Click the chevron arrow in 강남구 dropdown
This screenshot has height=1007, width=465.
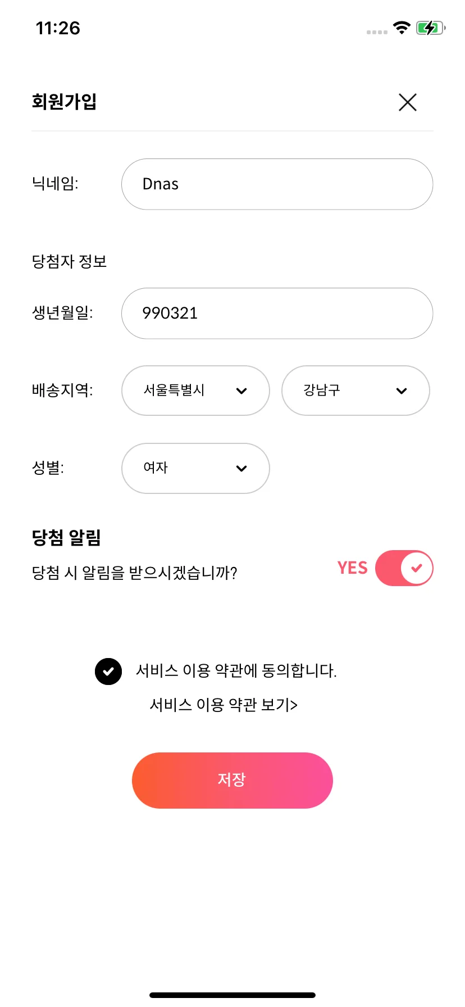[x=402, y=391]
